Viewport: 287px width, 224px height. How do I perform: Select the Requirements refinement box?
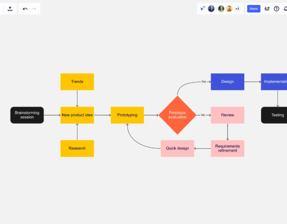pyautogui.click(x=227, y=148)
